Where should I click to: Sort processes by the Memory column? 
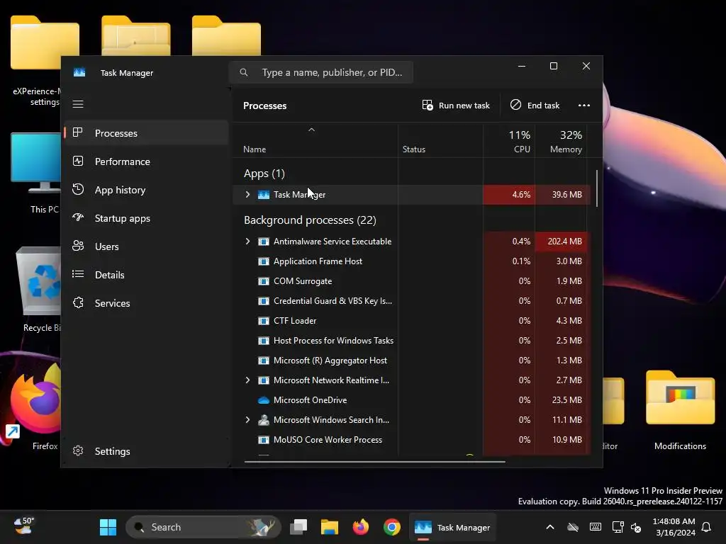(561, 142)
